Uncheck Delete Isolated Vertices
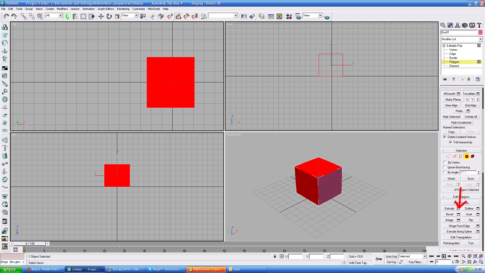 445,137
